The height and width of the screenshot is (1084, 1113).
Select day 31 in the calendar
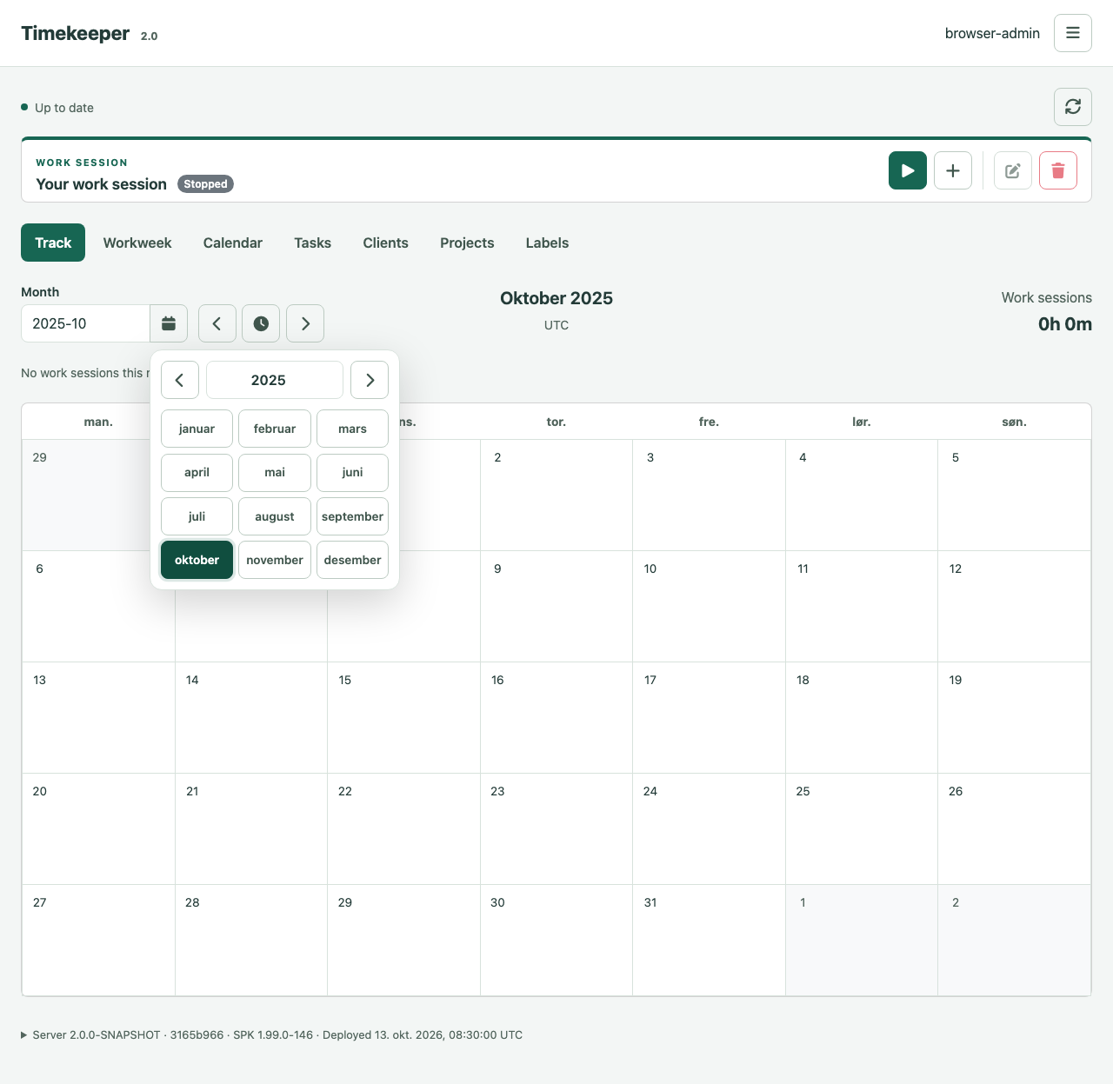pyautogui.click(x=709, y=940)
